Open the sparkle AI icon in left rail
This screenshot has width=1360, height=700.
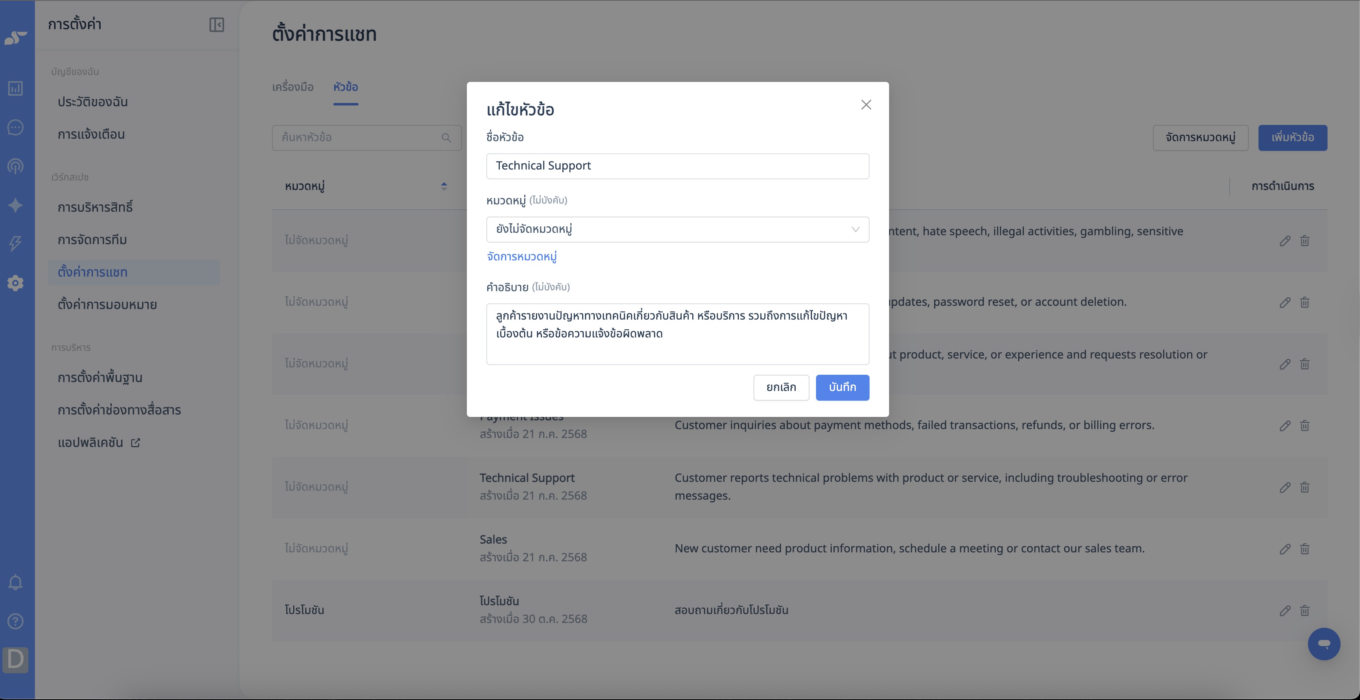click(15, 205)
